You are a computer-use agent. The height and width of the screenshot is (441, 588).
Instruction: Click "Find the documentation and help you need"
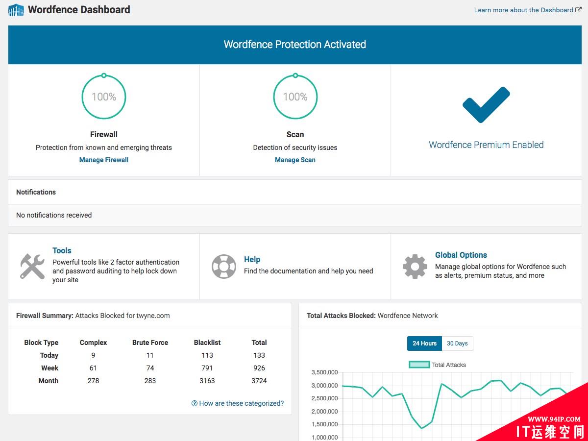tap(309, 271)
